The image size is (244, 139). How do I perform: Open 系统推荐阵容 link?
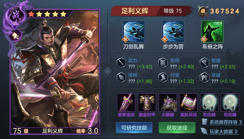tap(222, 122)
